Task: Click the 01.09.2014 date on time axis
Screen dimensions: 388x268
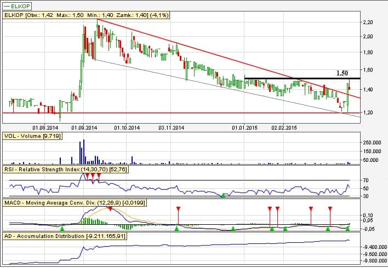Action: pyautogui.click(x=84, y=127)
